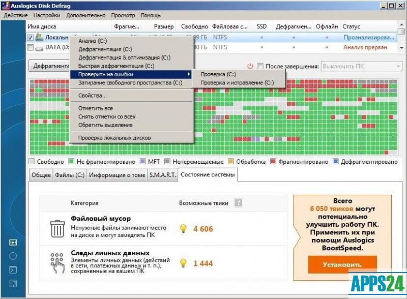Image resolution: width=407 pixels, height=299 pixels.
Task: Open the Выключить ПК dropdown
Action: pyautogui.click(x=361, y=66)
